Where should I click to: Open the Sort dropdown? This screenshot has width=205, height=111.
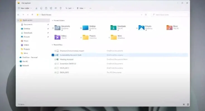(69, 8)
